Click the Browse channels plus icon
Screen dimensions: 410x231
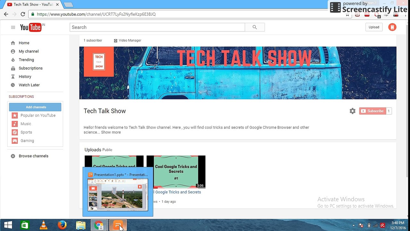13,156
